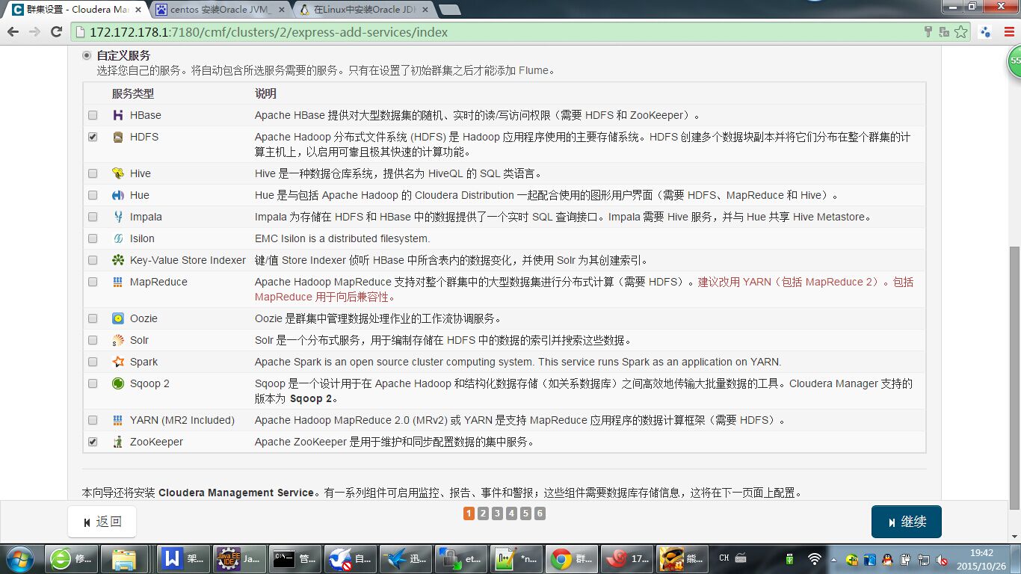The height and width of the screenshot is (574, 1021).
Task: Click the Impala service icon
Action: tap(117, 217)
